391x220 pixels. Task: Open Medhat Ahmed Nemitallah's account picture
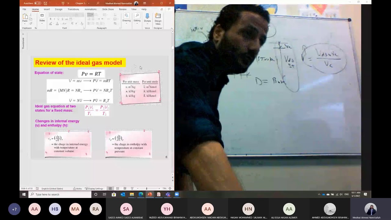pyautogui.click(x=136, y=3)
